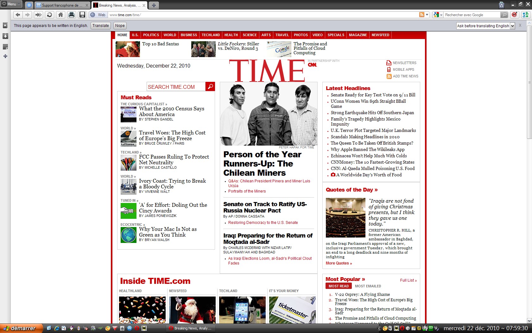
Task: Close the 'Breaking News, Analysis' tab
Action: click(144, 5)
